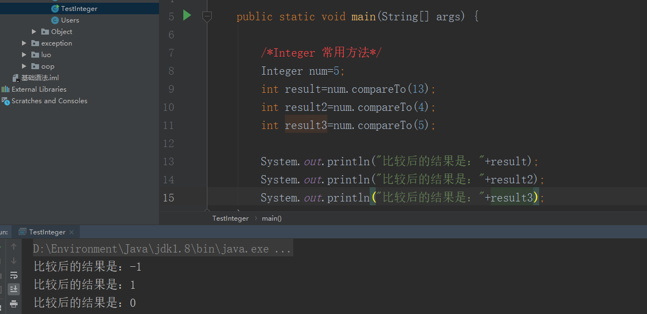Expand the luo package

coord(24,55)
